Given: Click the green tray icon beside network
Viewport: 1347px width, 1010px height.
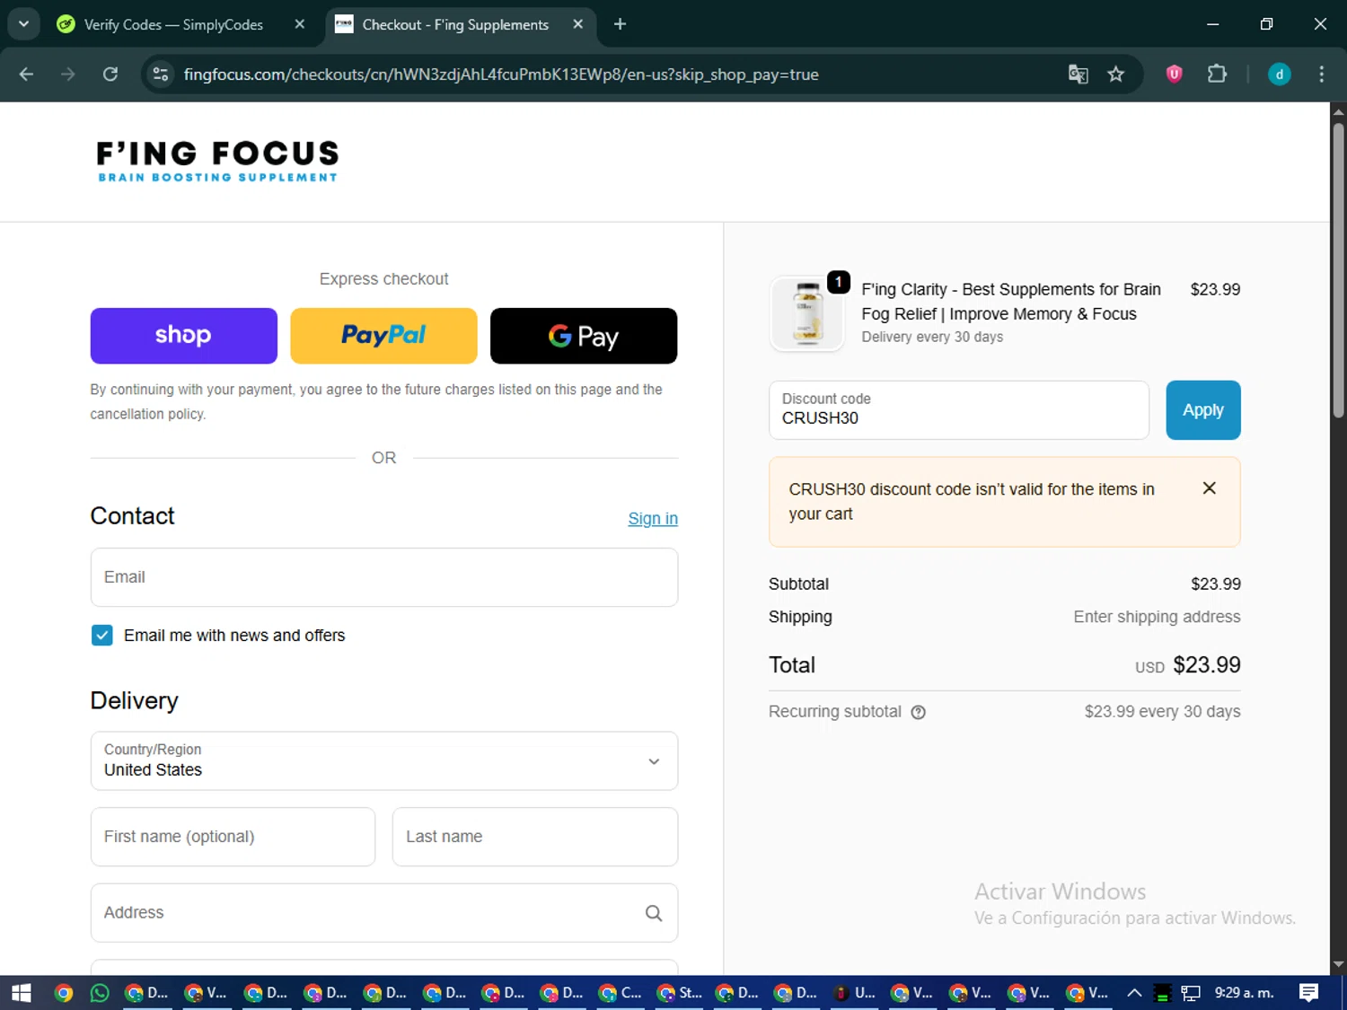Looking at the screenshot, I should 1162,993.
